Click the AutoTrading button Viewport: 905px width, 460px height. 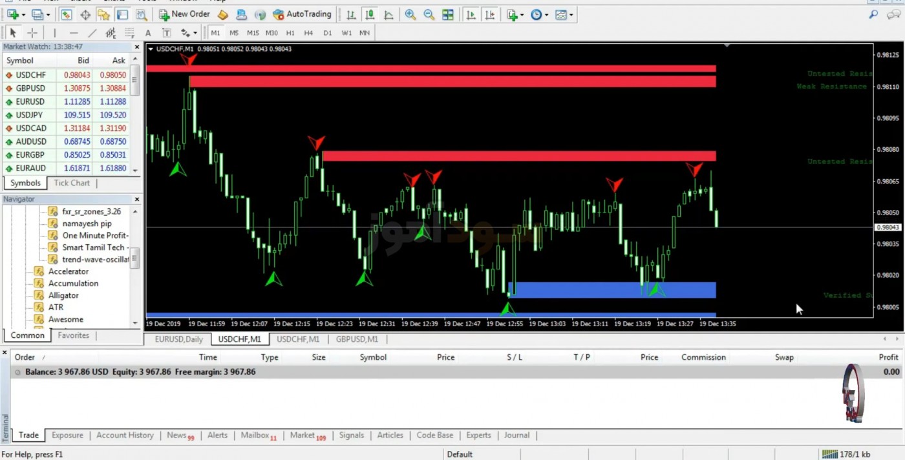coord(302,14)
